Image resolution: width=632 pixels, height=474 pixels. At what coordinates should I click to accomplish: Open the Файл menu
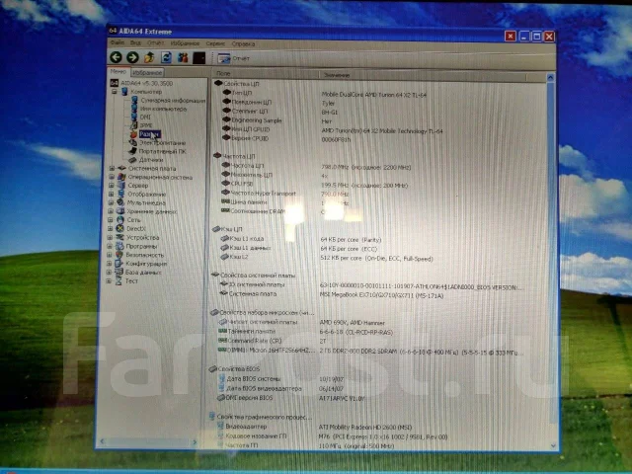point(117,42)
